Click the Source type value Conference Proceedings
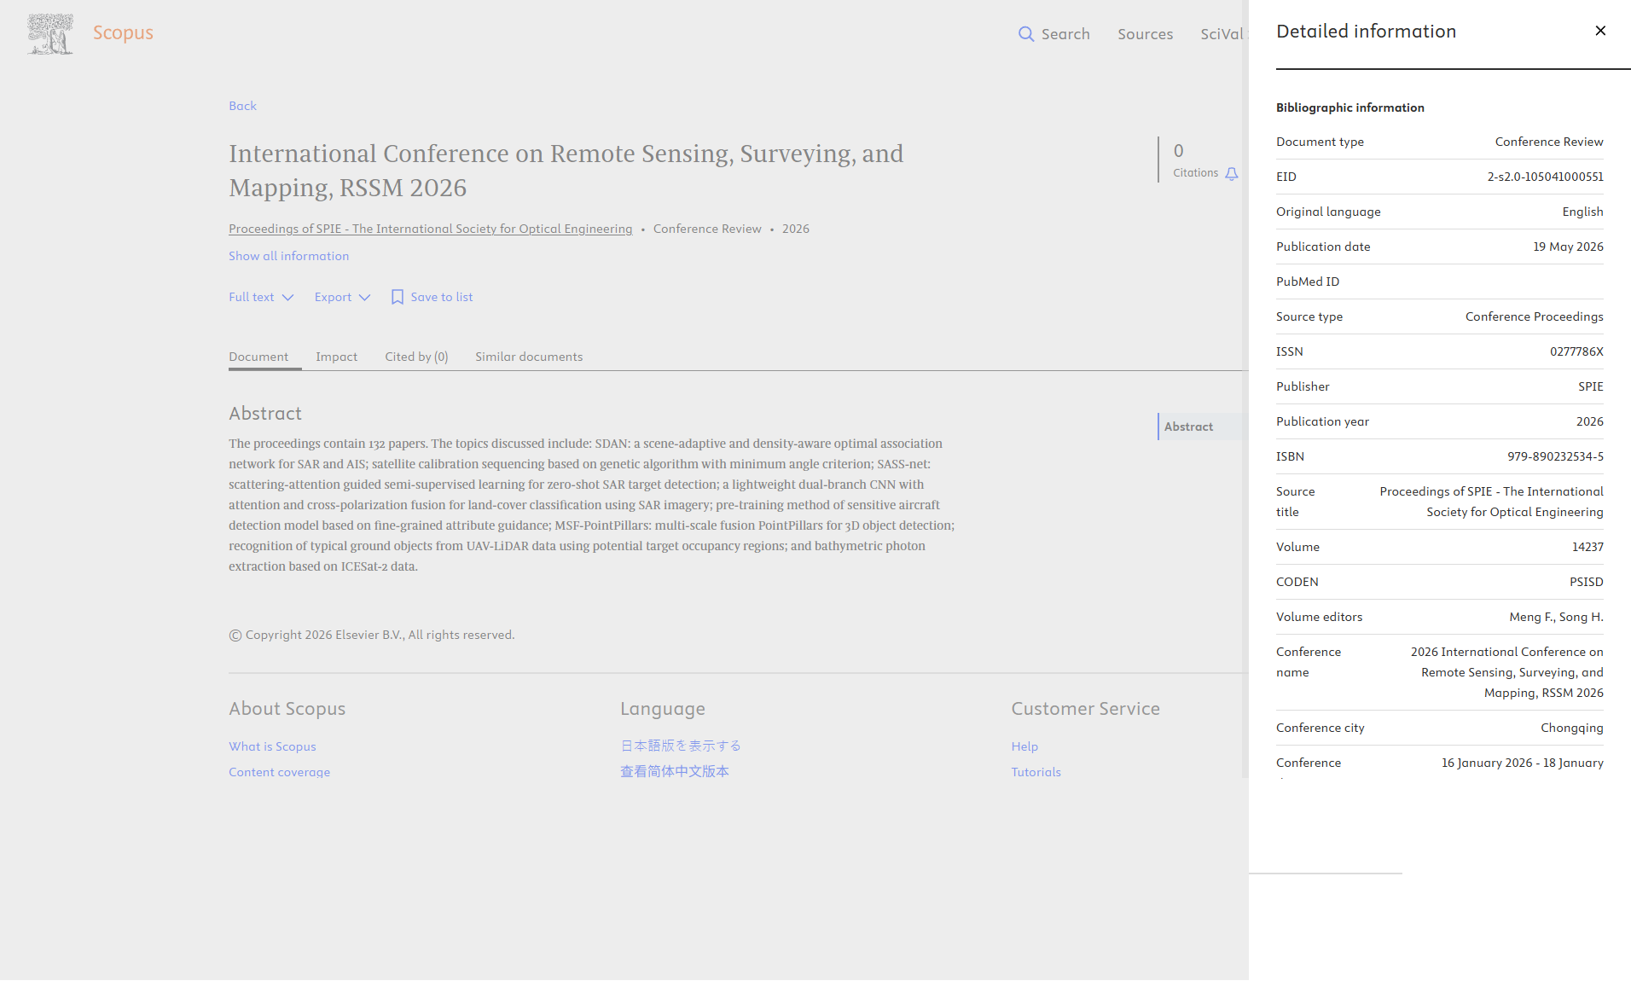 1534,316
